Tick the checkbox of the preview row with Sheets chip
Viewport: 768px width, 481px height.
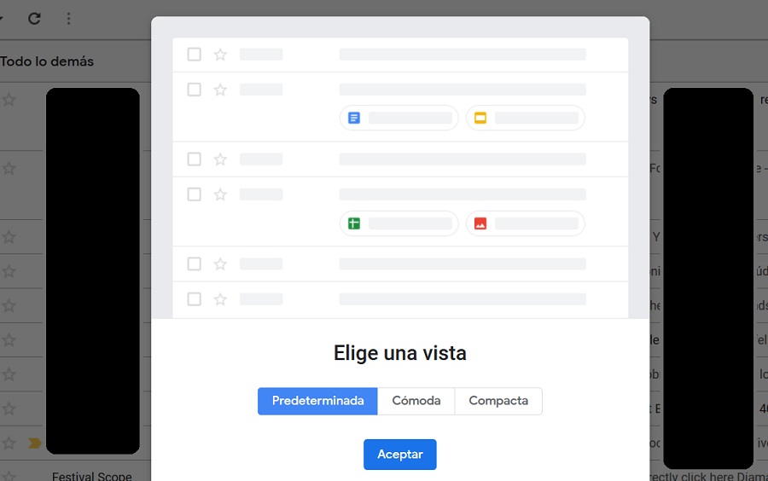(x=194, y=194)
